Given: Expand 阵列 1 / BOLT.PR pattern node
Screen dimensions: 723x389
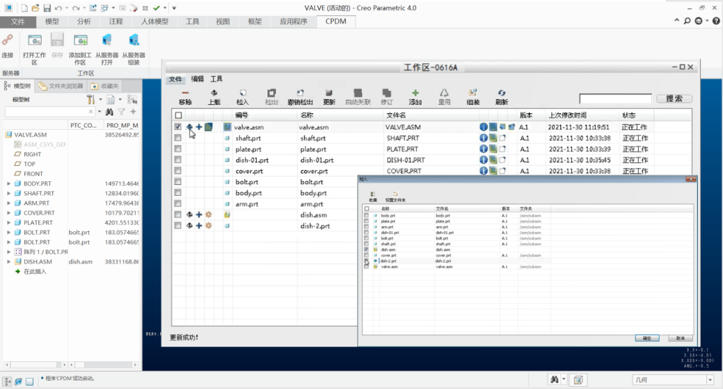Looking at the screenshot, I should click(x=9, y=252).
